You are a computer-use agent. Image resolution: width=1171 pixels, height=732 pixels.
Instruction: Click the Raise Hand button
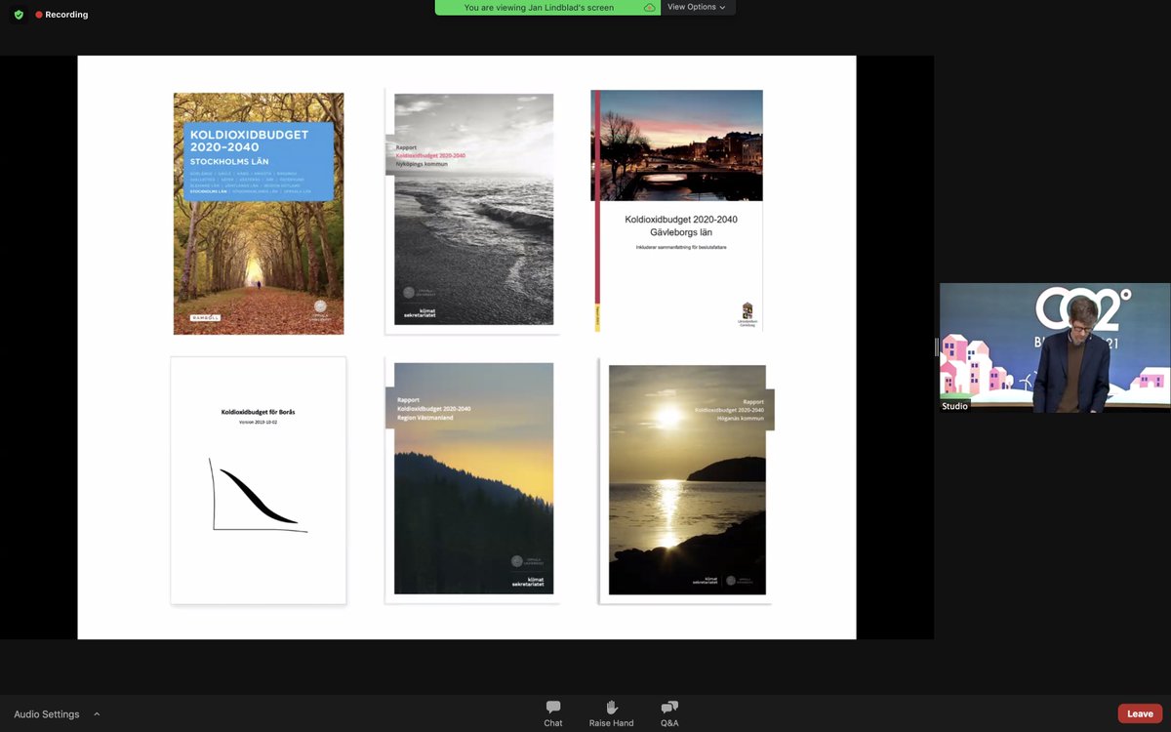click(x=611, y=713)
